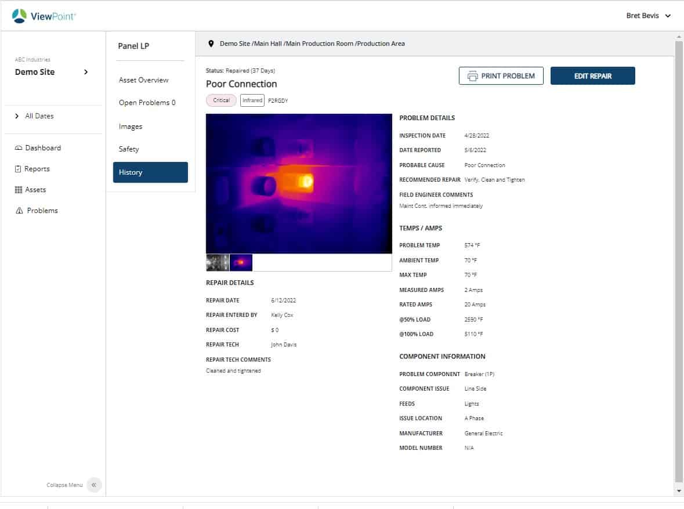Click the EDIT REPAIR button
Image resolution: width=684 pixels, height=509 pixels.
[592, 75]
